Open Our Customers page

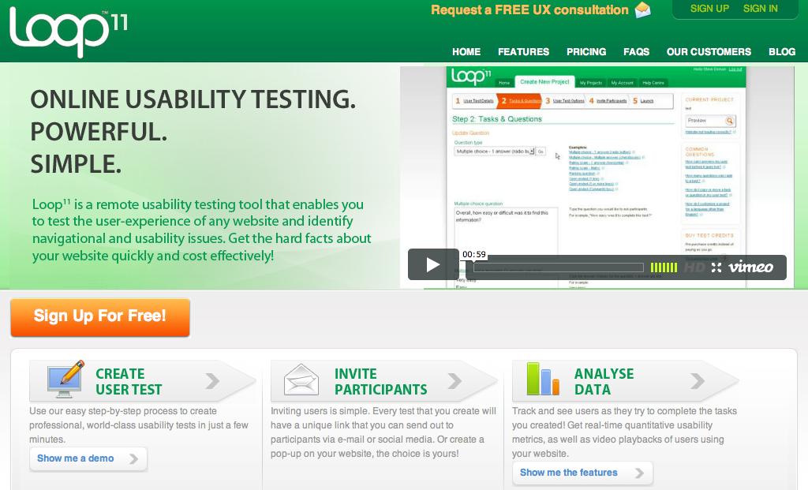click(x=709, y=51)
